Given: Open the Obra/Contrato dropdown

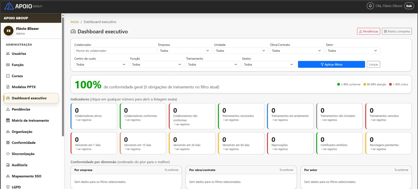Looking at the screenshot, I should click(x=297, y=51).
